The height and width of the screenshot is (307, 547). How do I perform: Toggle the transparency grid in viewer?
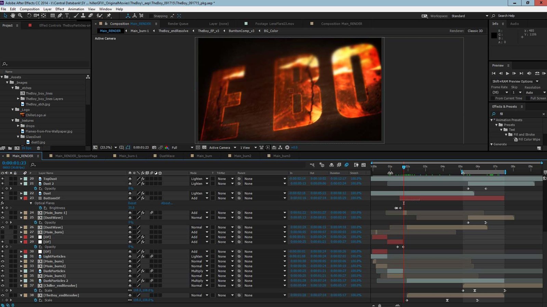[204, 148]
